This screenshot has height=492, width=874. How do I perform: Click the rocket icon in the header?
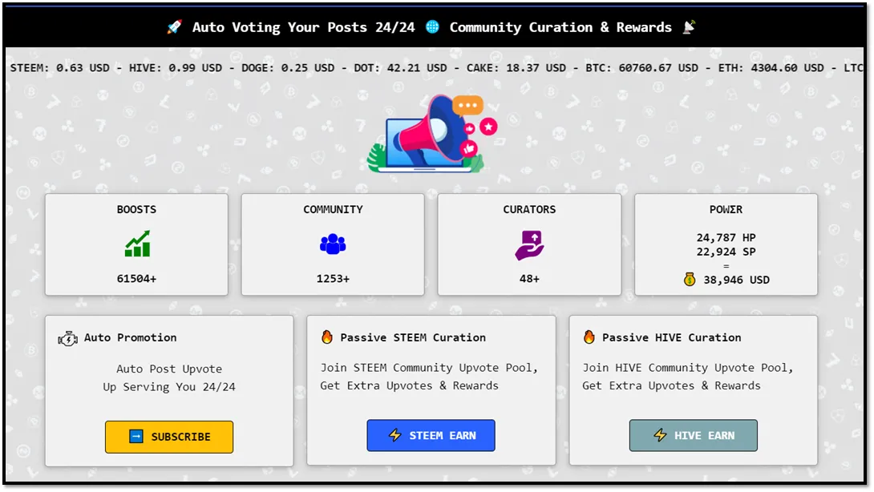[175, 26]
